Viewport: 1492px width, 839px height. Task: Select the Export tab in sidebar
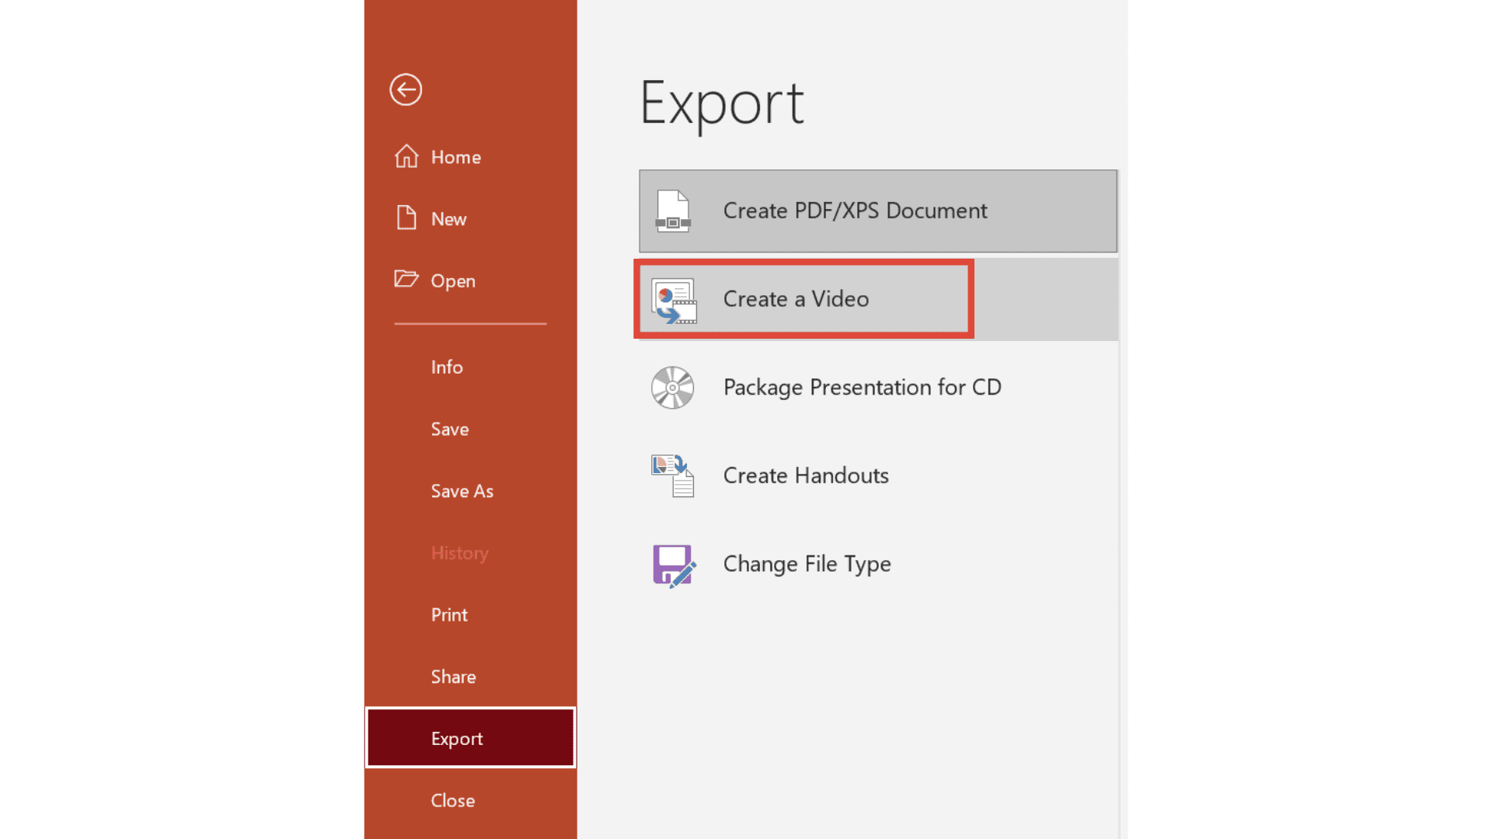coord(470,738)
